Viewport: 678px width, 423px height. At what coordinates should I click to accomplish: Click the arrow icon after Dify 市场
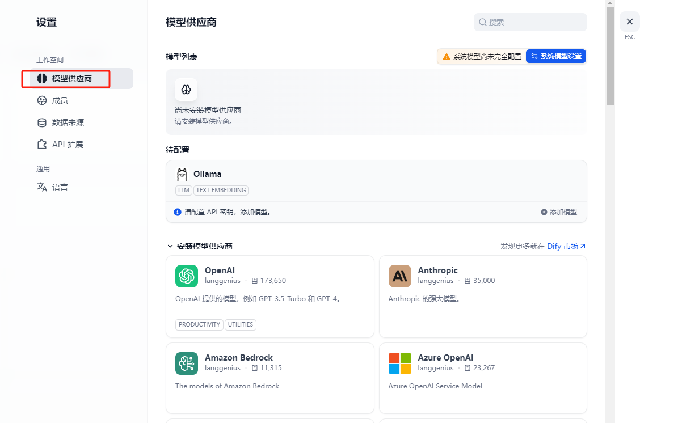[583, 246]
